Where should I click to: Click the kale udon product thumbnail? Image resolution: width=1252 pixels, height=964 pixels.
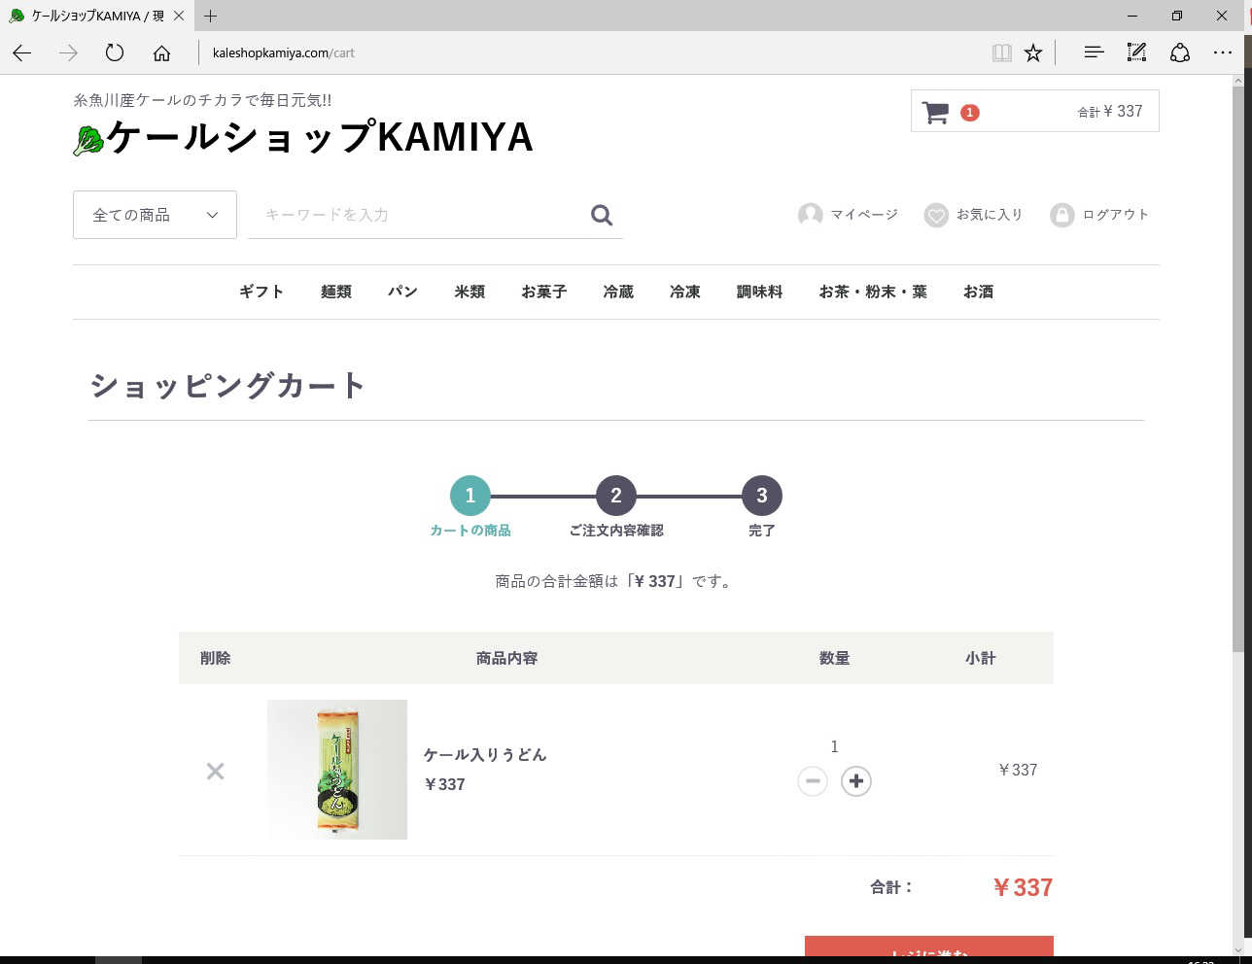point(337,770)
